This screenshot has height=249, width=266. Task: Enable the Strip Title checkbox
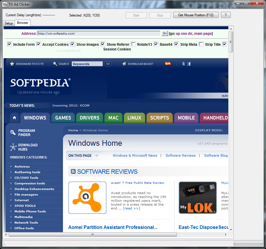(201, 44)
